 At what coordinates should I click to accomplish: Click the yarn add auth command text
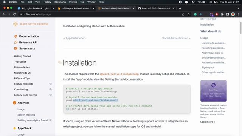[x=92, y=100]
